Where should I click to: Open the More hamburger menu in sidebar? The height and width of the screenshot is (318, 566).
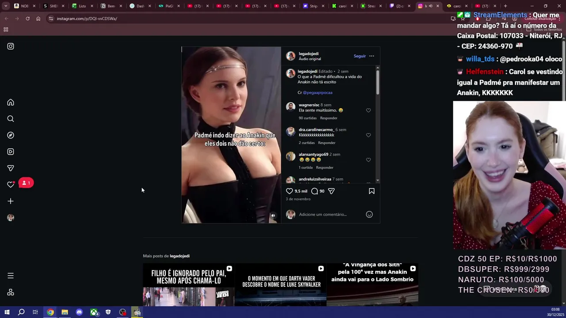pyautogui.click(x=11, y=276)
